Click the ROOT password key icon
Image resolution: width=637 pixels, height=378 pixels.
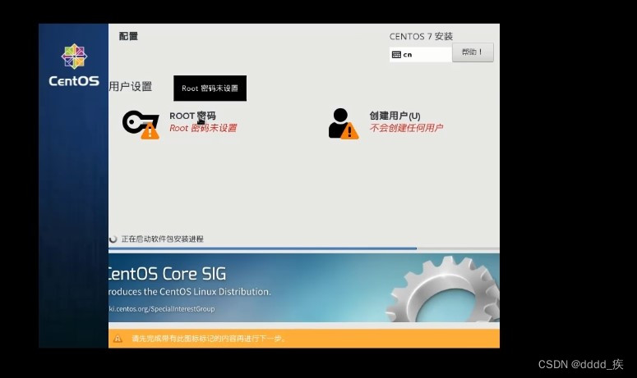[x=141, y=125]
